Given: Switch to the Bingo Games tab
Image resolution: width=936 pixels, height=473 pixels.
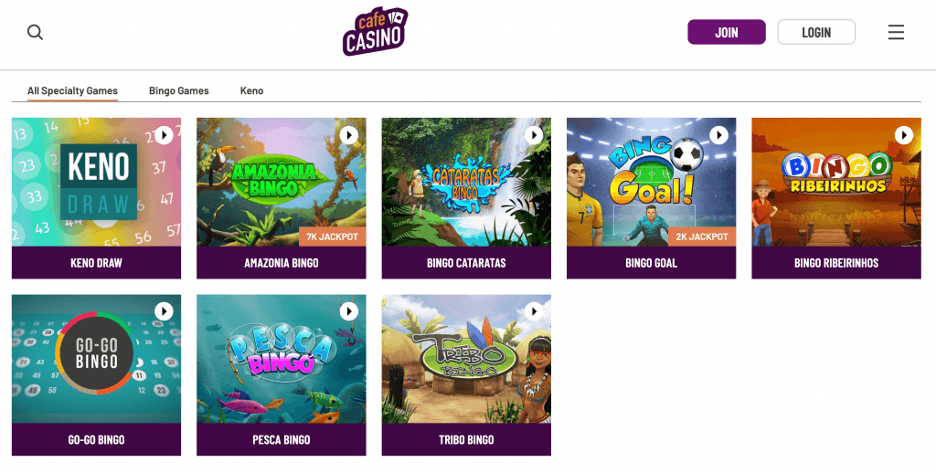Looking at the screenshot, I should pos(179,90).
